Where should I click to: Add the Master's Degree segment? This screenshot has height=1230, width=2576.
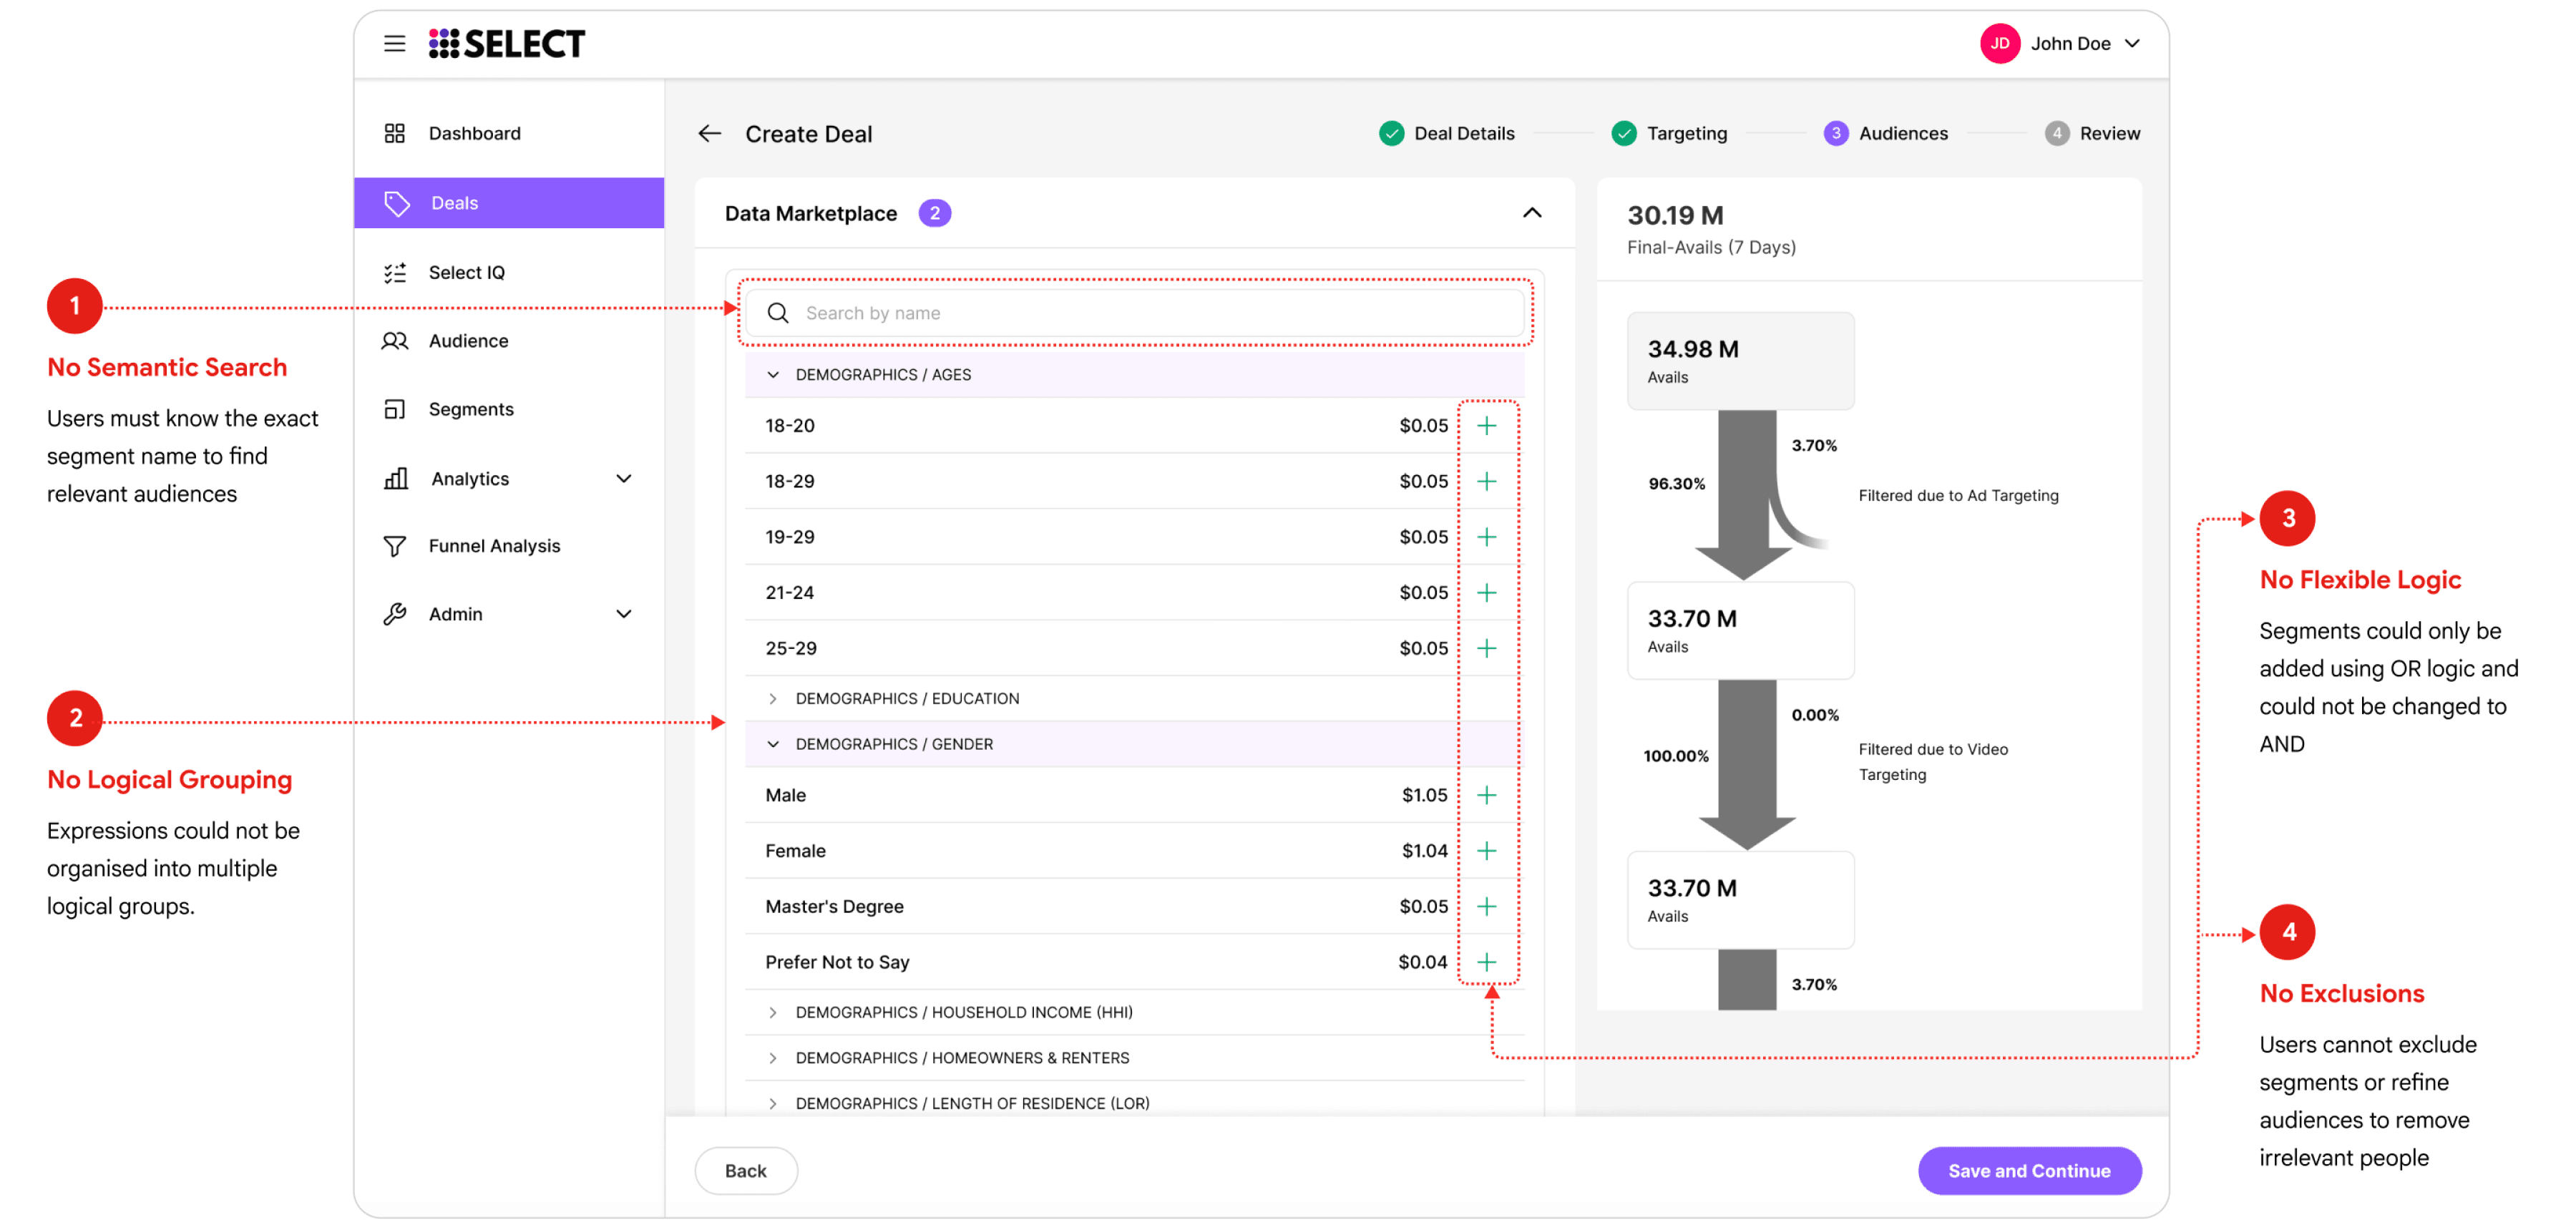click(x=1486, y=906)
